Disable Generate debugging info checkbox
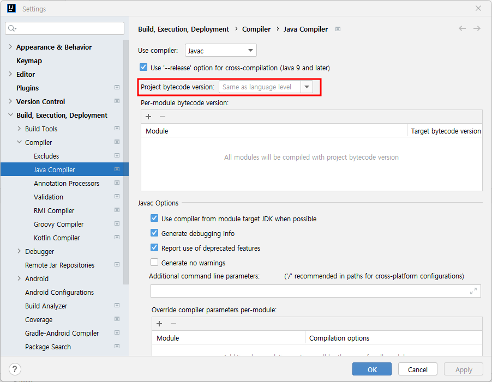 (x=154, y=233)
